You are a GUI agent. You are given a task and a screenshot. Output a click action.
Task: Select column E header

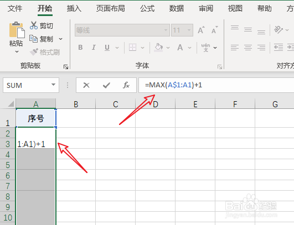click(195, 104)
